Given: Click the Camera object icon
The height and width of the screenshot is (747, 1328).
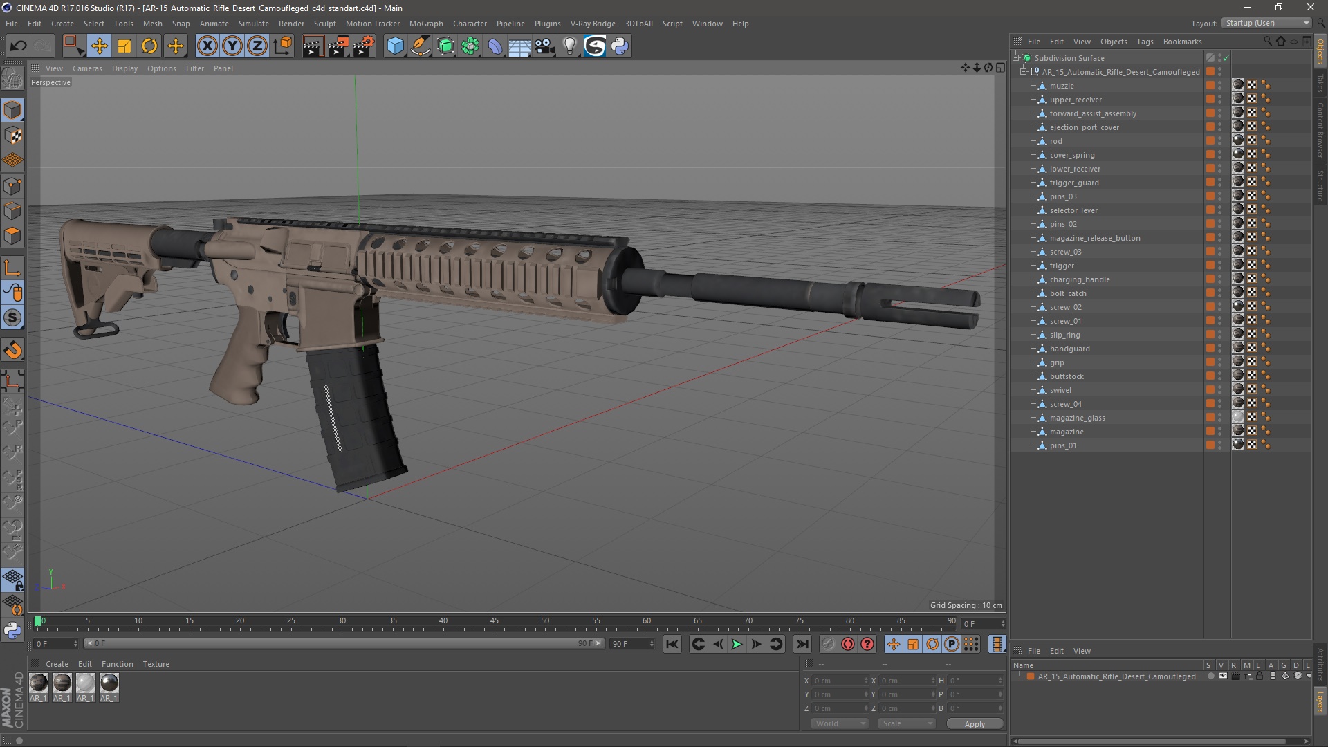Looking at the screenshot, I should coord(544,46).
